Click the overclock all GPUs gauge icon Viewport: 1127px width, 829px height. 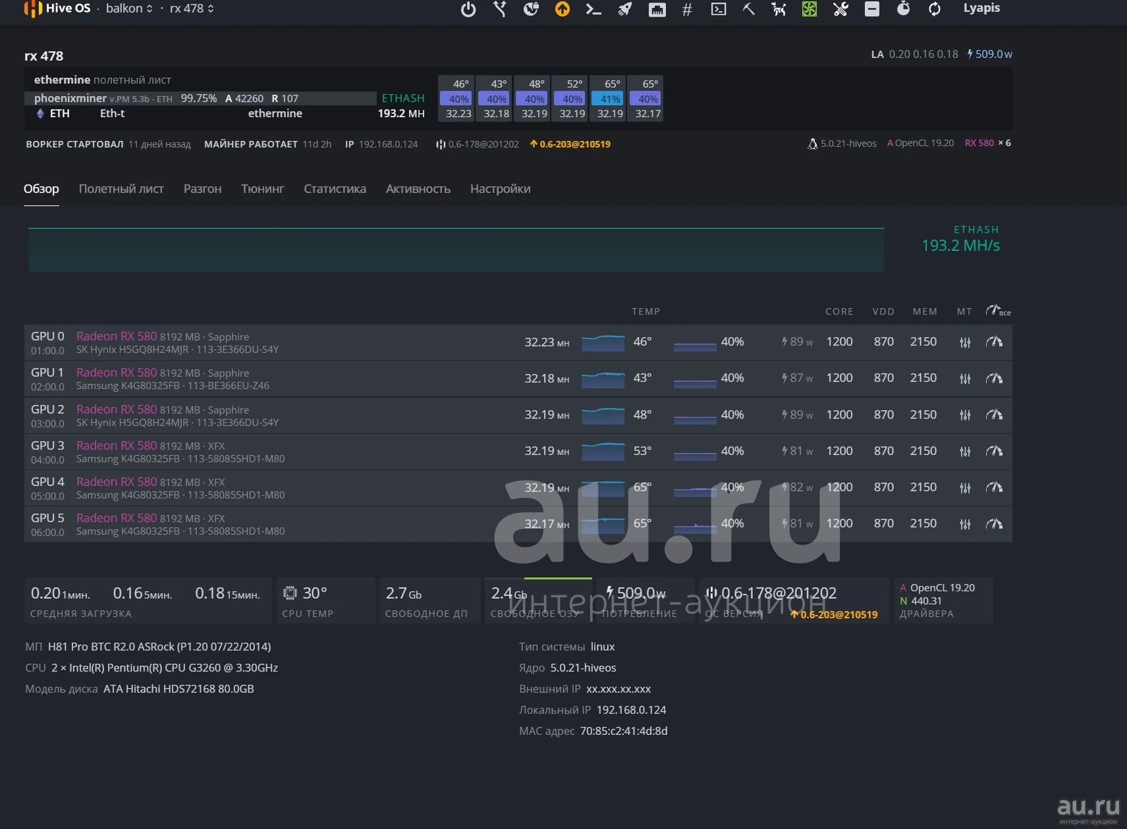(998, 311)
